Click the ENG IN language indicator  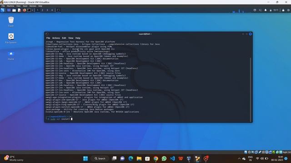pyautogui.click(x=250, y=158)
